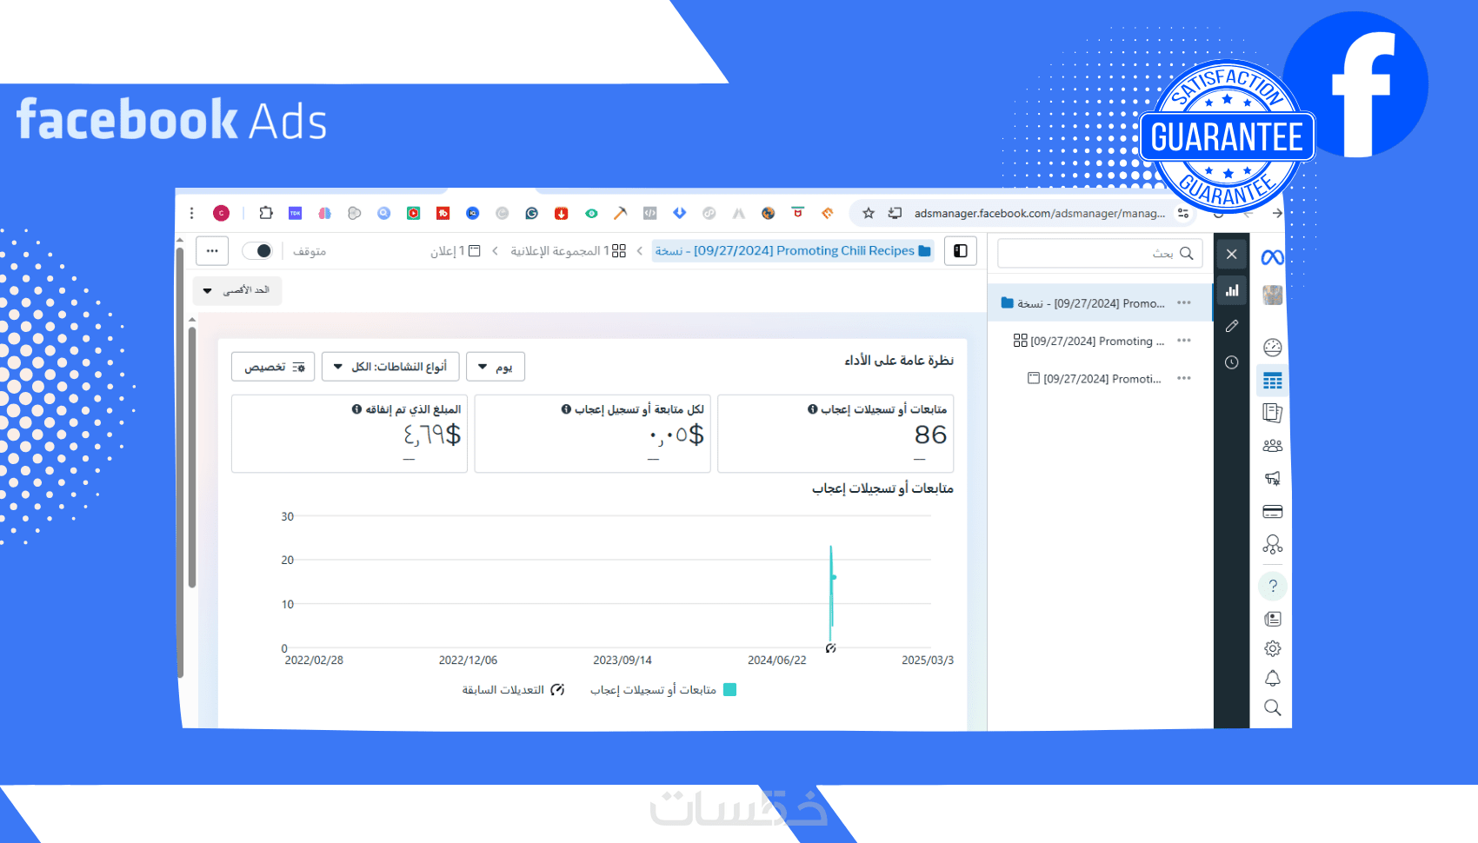Open the Help question mark icon

coord(1272,586)
